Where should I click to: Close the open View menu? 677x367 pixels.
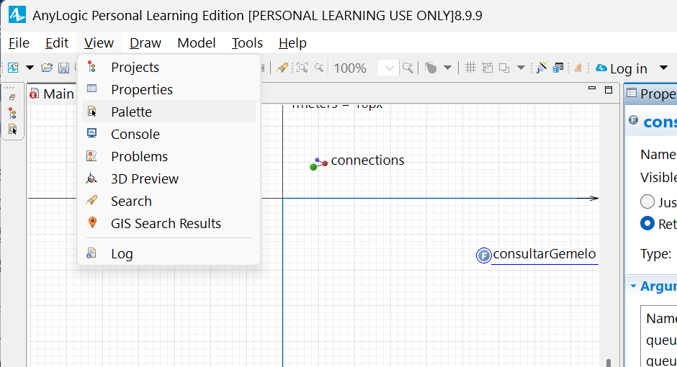click(99, 42)
